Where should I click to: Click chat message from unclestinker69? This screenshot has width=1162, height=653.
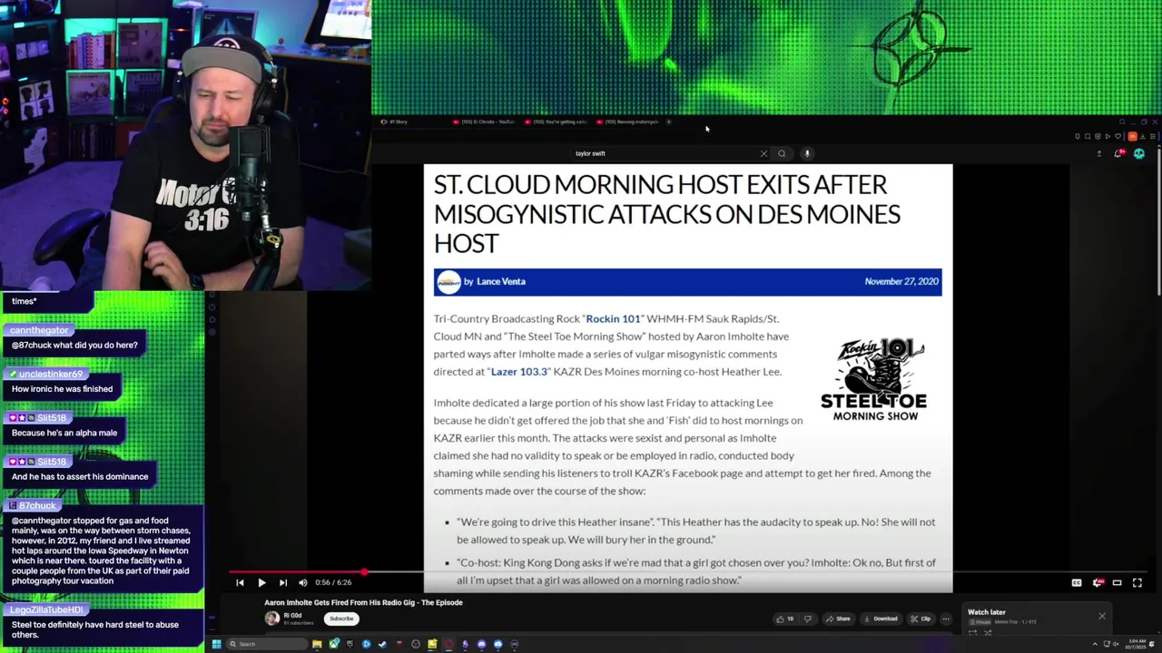(62, 389)
